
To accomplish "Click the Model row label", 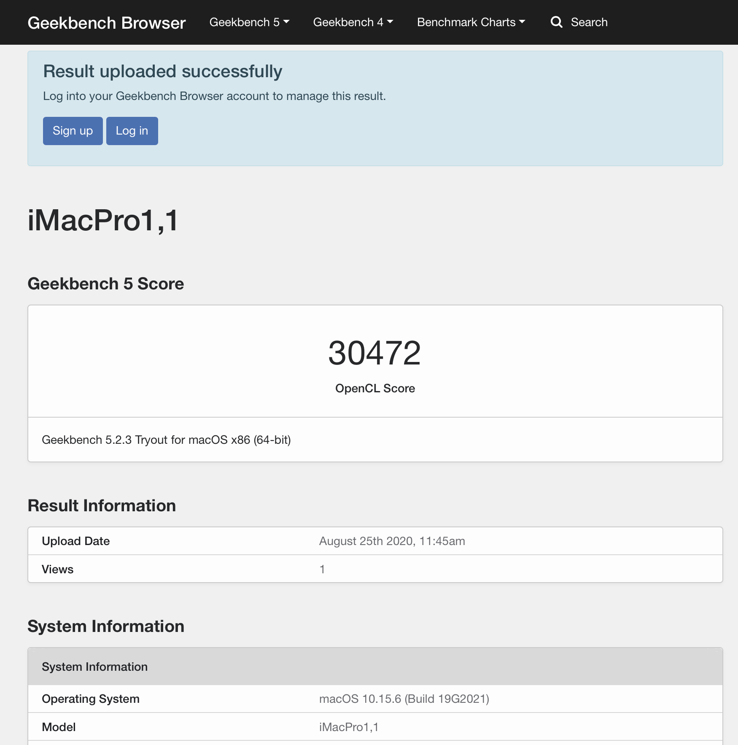I will click(x=59, y=727).
